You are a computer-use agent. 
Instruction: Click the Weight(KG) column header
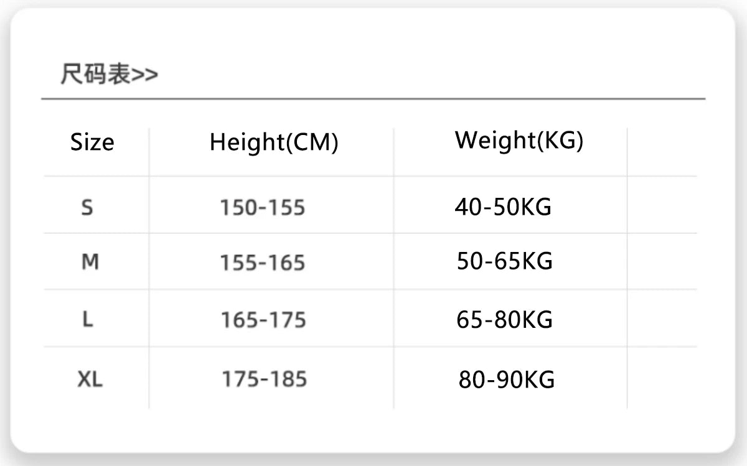coord(519,141)
